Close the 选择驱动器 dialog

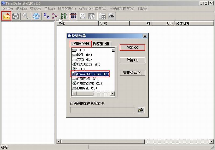coord(145,36)
